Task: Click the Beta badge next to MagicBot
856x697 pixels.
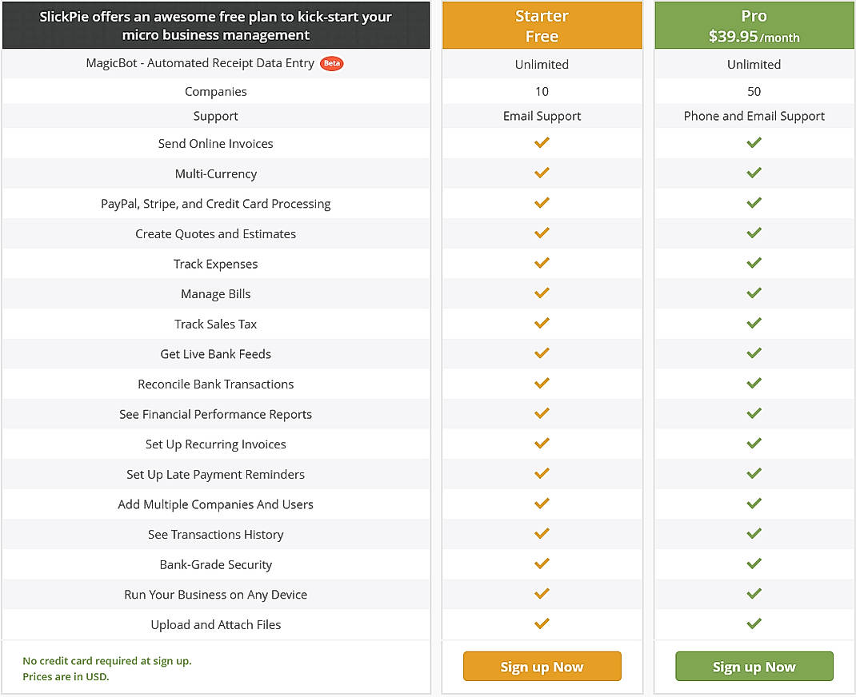Action: [x=331, y=63]
